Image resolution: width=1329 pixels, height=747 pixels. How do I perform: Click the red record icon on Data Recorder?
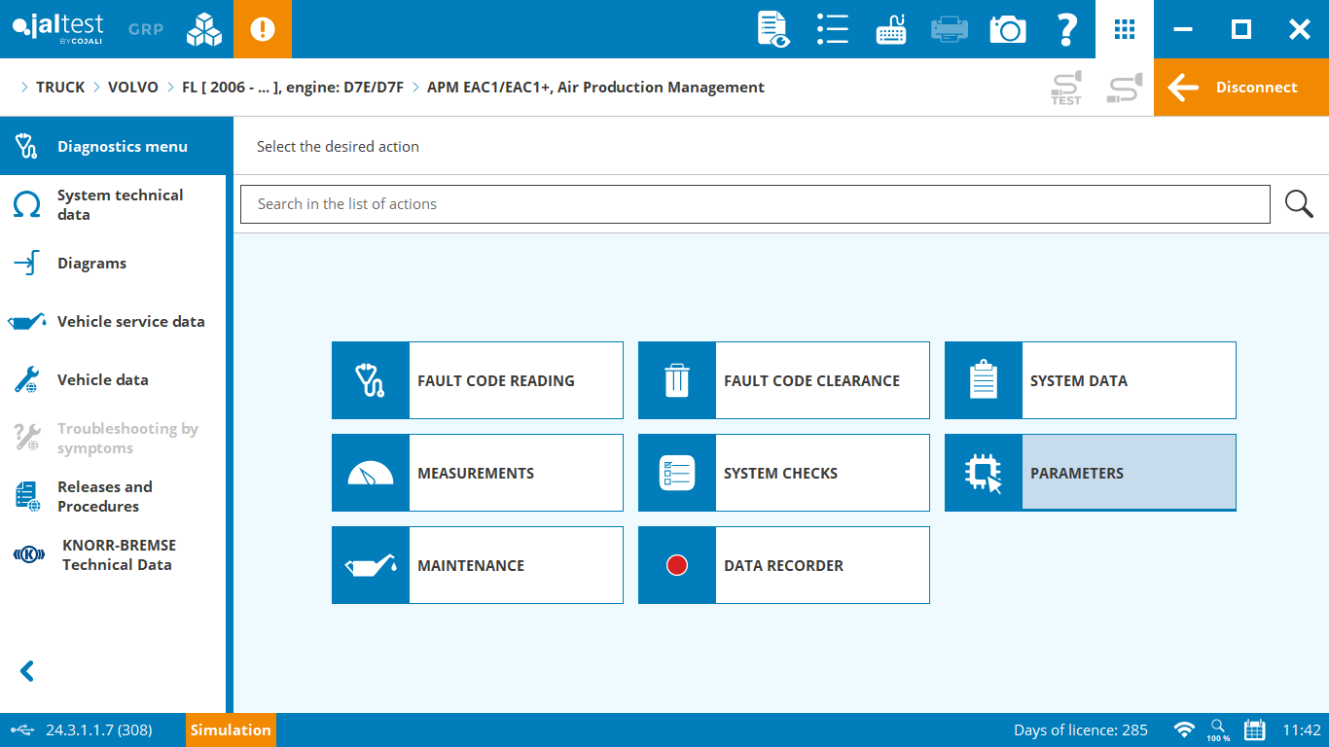677,565
